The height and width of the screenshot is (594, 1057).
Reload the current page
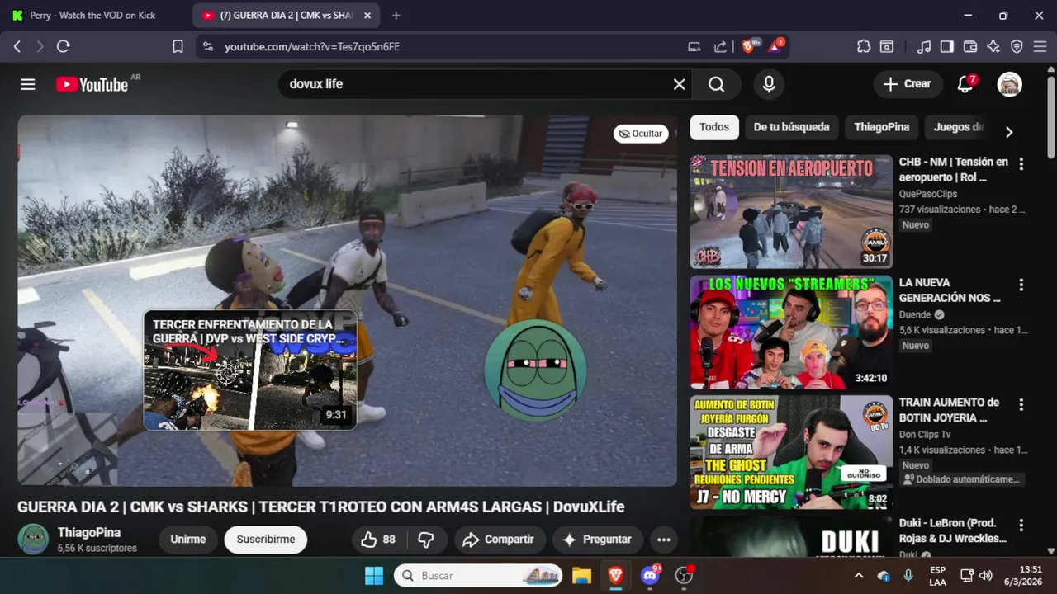point(63,47)
